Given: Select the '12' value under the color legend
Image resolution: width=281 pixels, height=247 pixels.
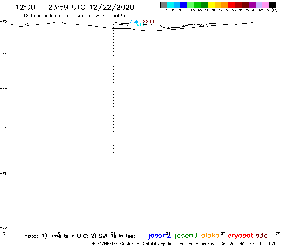Looking at the screenshot, I should (186, 10).
